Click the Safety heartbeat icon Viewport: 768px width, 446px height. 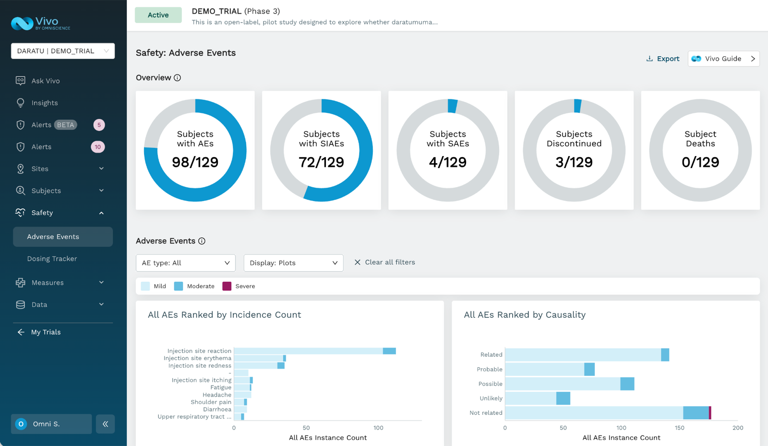point(20,213)
